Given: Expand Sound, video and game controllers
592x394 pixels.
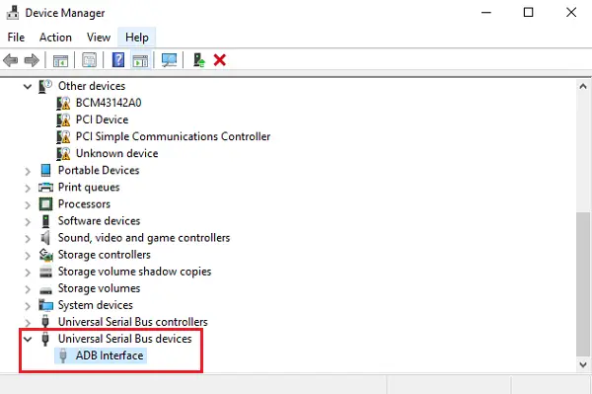Looking at the screenshot, I should (x=28, y=239).
